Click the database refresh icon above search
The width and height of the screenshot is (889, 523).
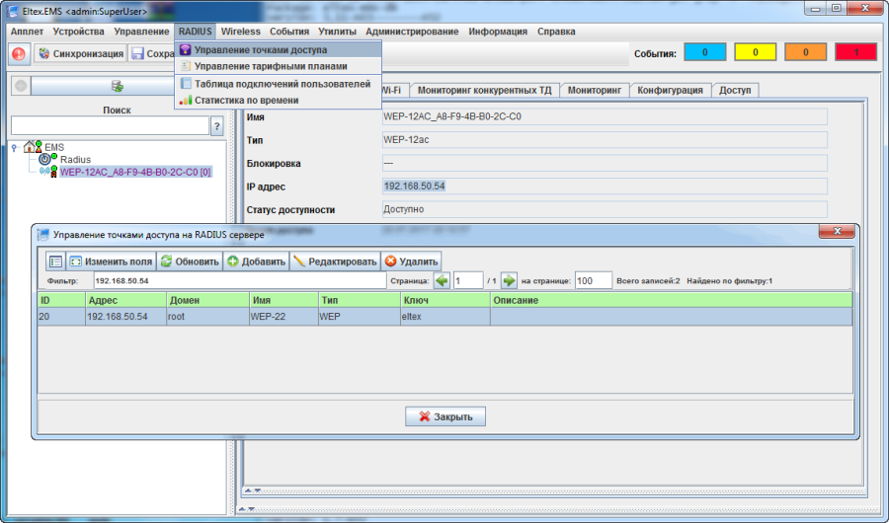point(118,86)
